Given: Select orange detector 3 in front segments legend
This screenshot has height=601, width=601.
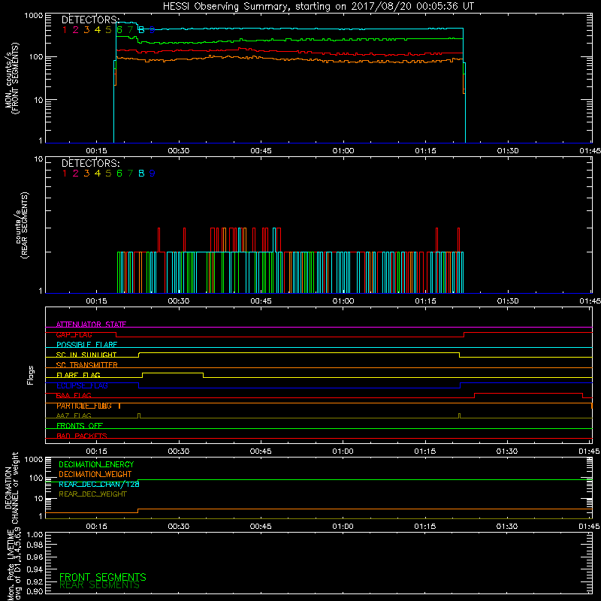Looking at the screenshot, I should click(86, 29).
